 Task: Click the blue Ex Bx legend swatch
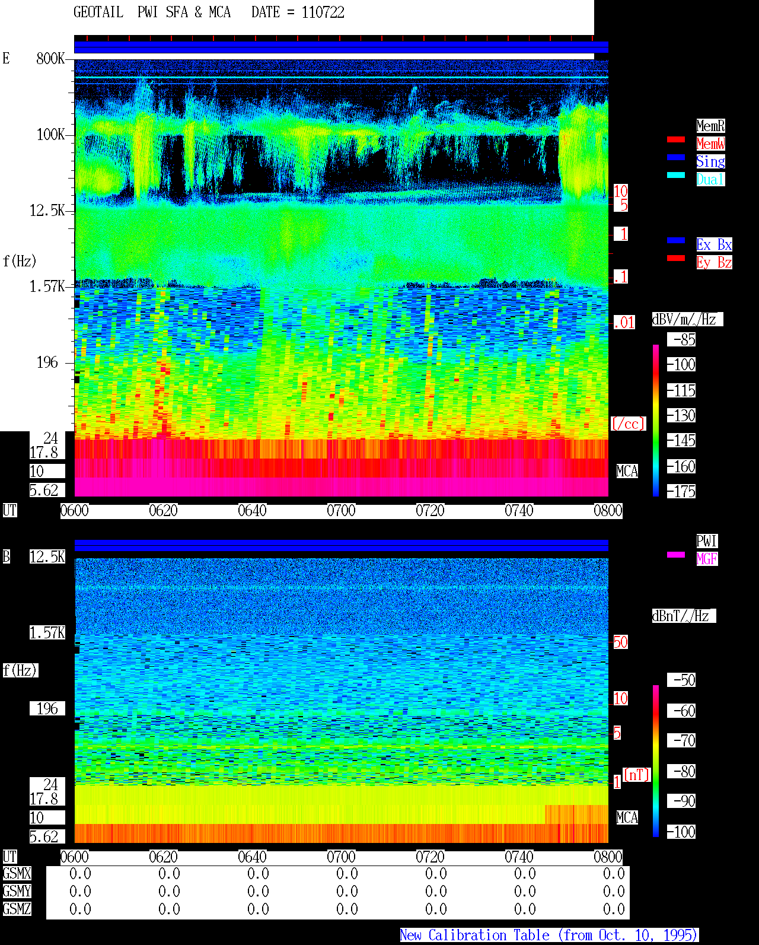click(x=676, y=240)
